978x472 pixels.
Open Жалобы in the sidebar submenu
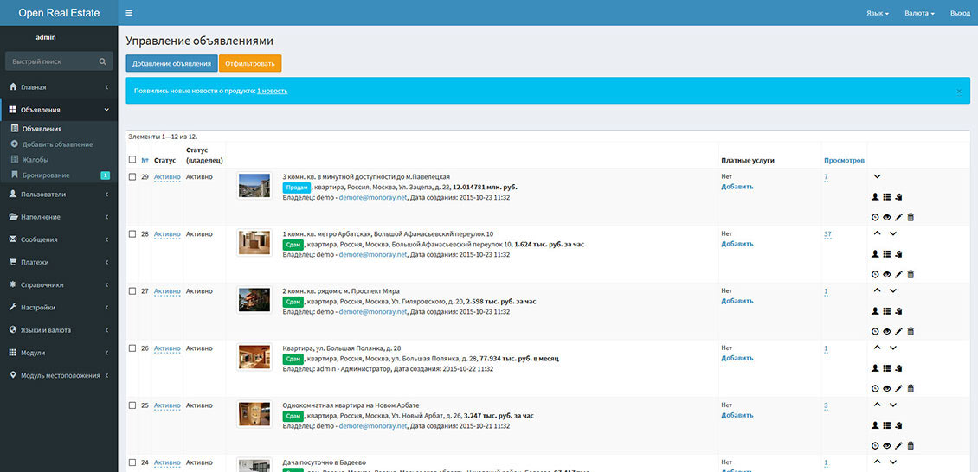(35, 160)
